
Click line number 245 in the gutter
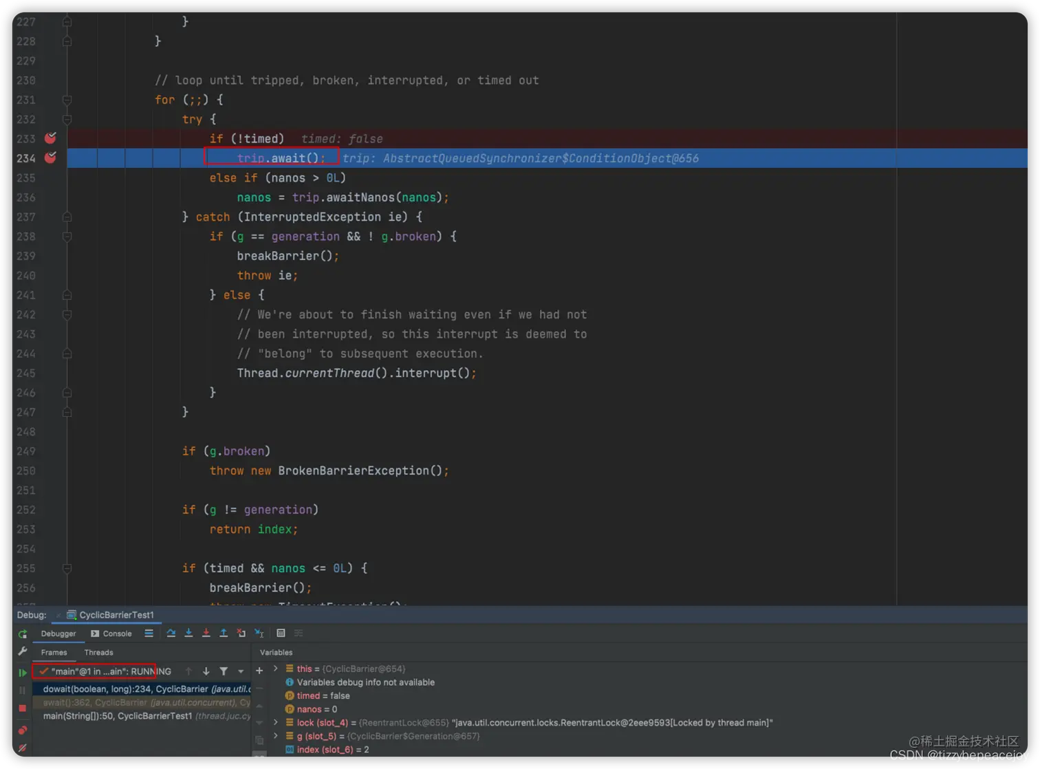click(26, 373)
